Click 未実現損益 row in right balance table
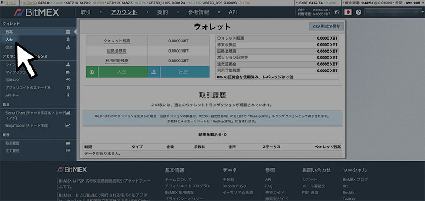The height and width of the screenshot is (201, 425). coord(277,45)
